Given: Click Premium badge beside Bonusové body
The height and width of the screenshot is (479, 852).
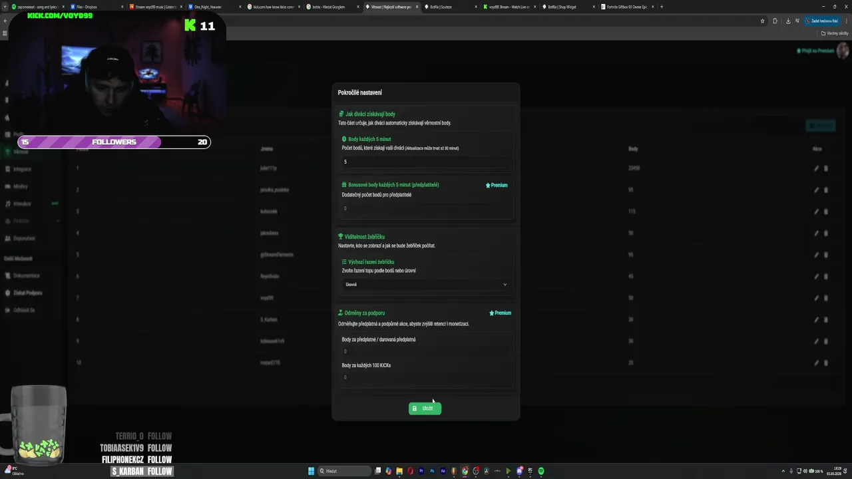Looking at the screenshot, I should (497, 186).
